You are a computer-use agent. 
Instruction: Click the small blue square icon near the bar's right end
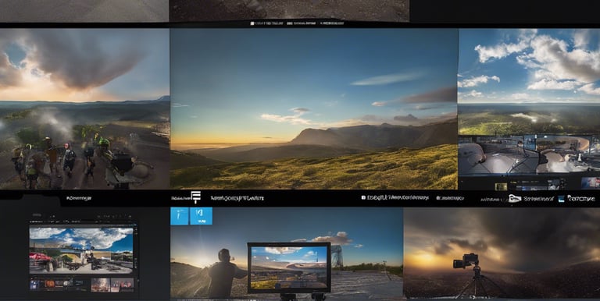click(562, 199)
